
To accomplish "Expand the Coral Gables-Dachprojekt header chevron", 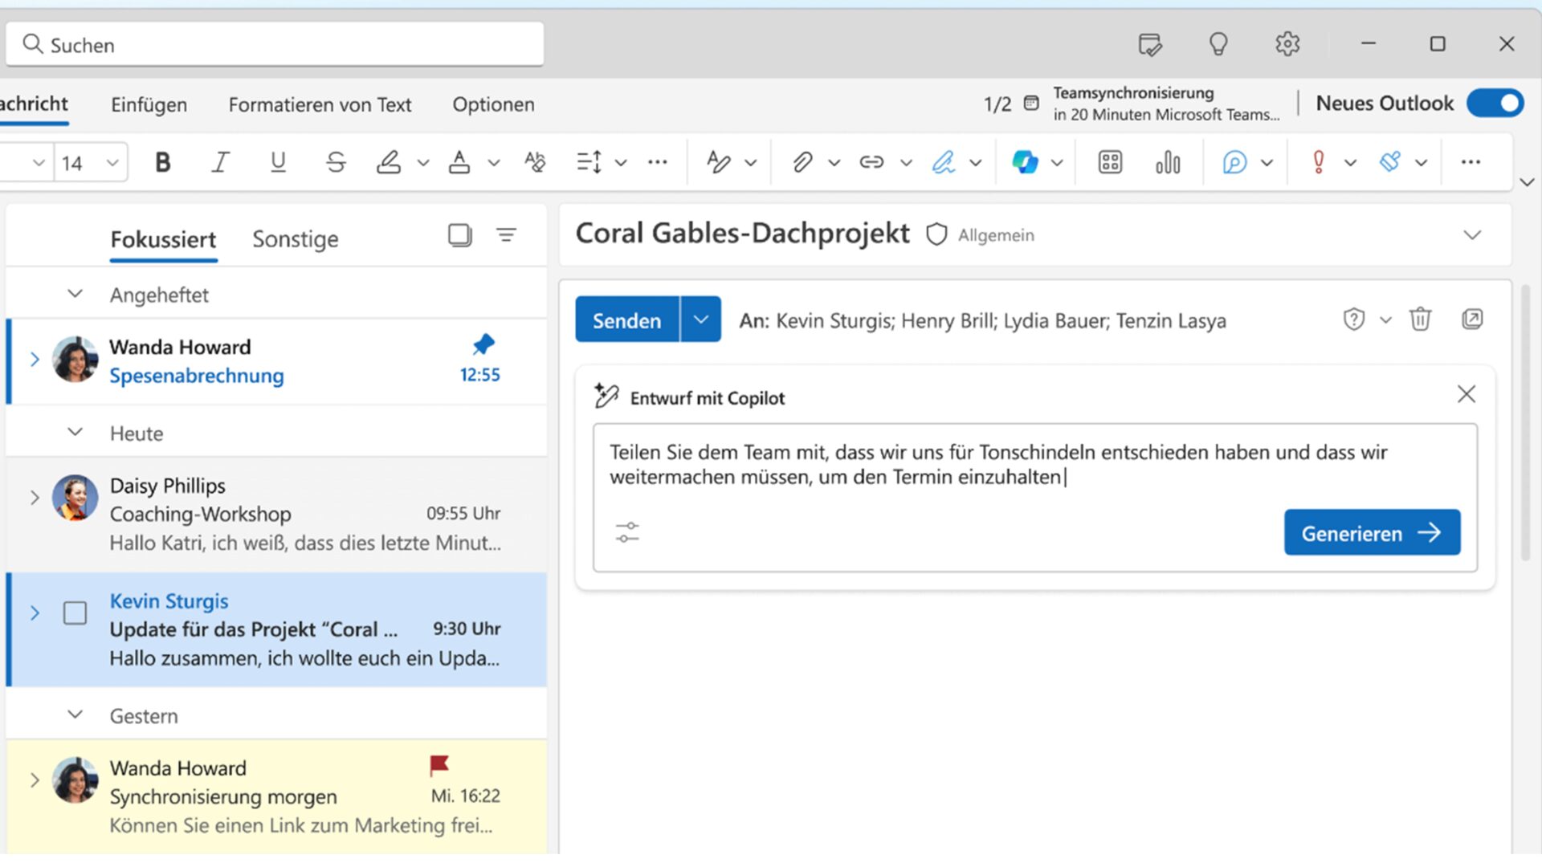I will (1472, 235).
